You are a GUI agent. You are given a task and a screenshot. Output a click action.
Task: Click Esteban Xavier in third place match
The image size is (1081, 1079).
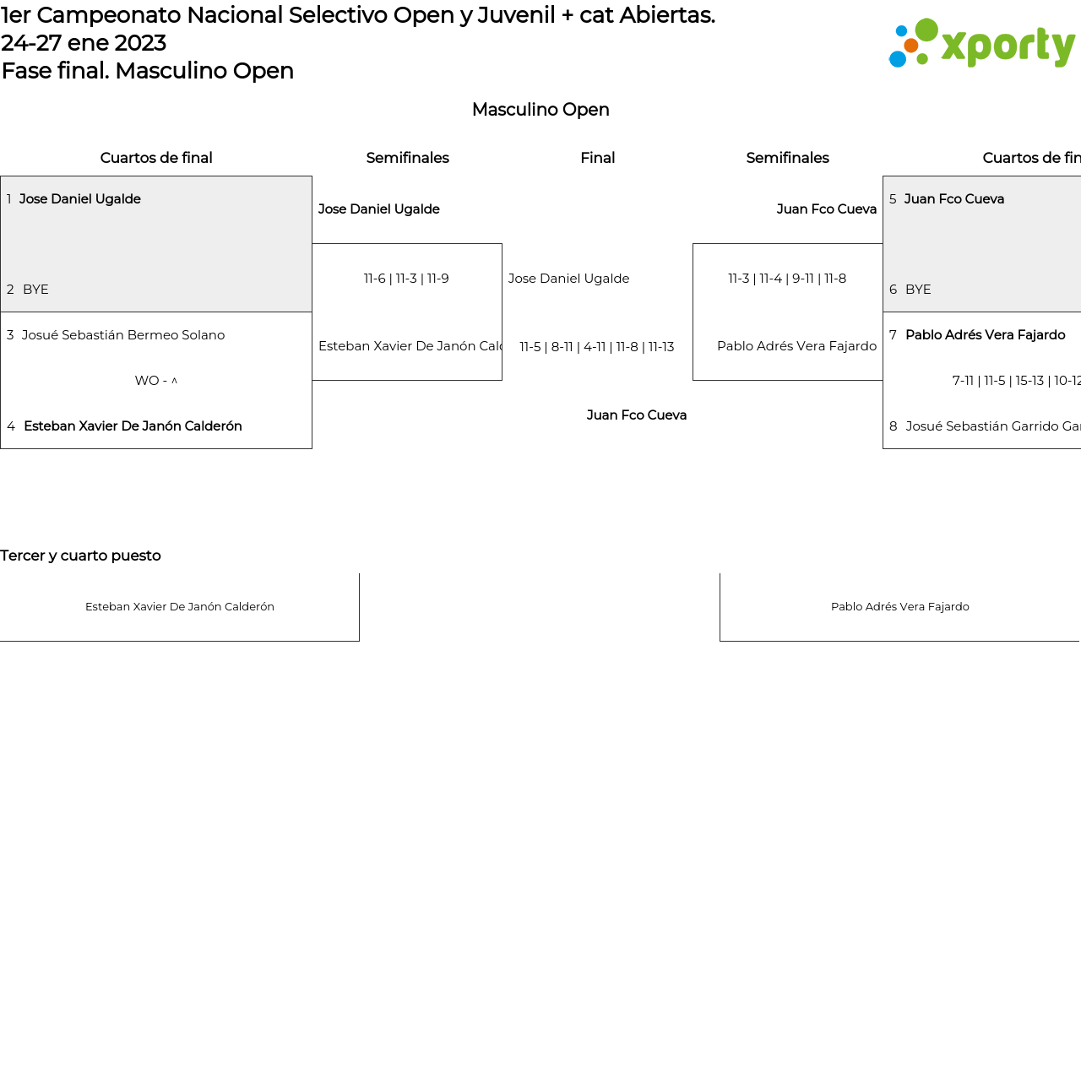point(180,607)
